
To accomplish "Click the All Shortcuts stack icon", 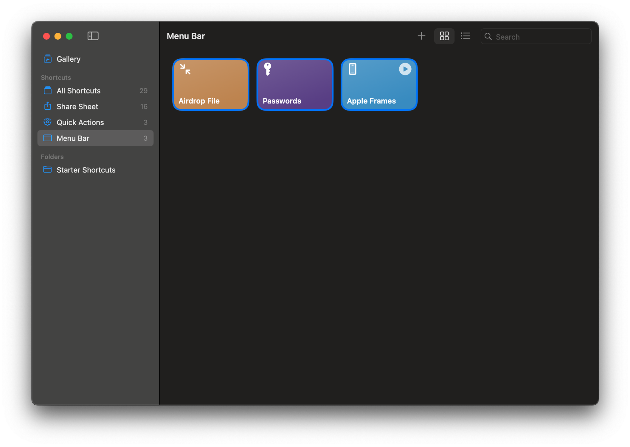I will tap(48, 91).
